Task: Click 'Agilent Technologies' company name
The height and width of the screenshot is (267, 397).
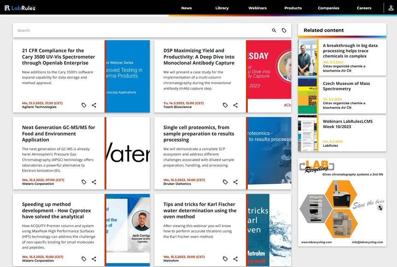Action: tap(39, 107)
